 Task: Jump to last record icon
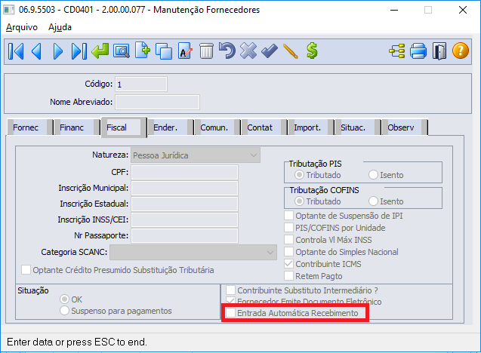pyautogui.click(x=79, y=51)
